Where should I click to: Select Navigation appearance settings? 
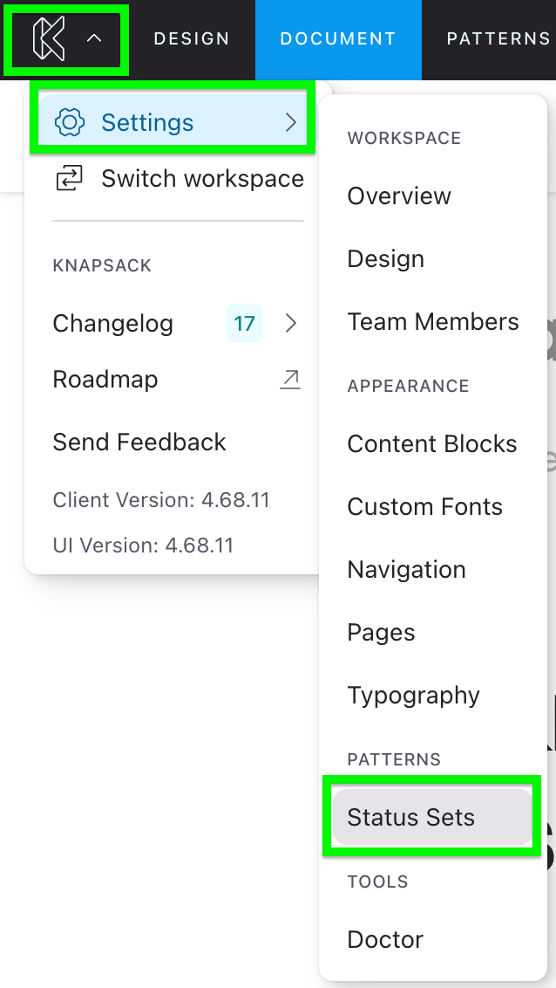coord(406,570)
